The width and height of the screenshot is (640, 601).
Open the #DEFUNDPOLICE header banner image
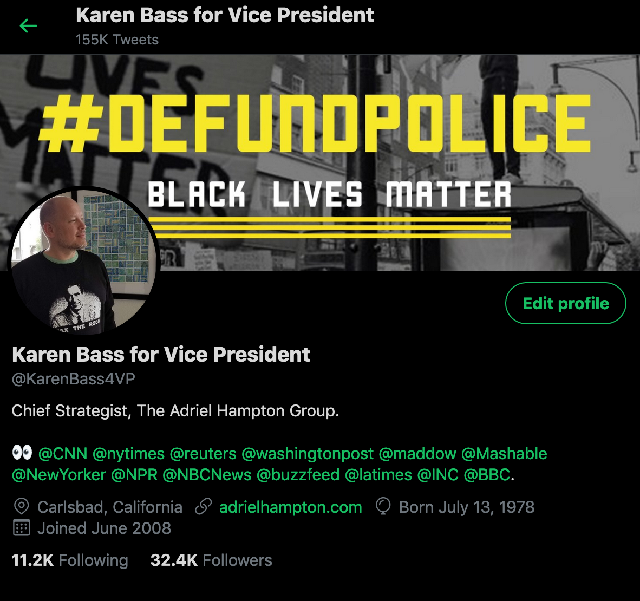point(320,163)
